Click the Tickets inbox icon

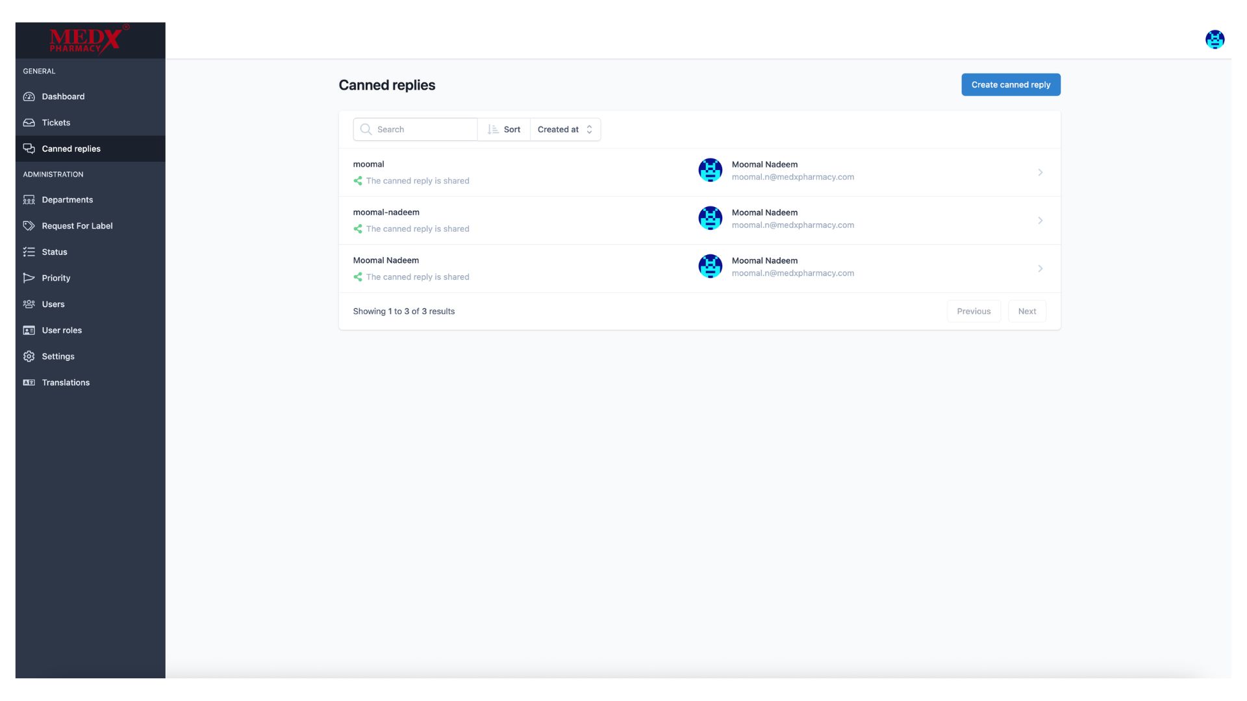(x=29, y=123)
